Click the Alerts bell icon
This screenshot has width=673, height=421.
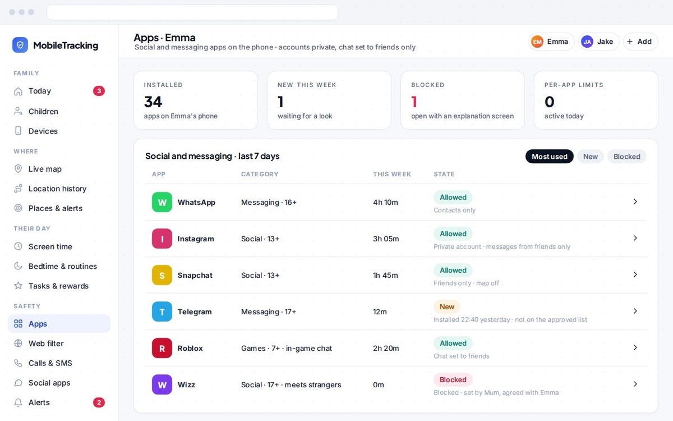(x=18, y=402)
